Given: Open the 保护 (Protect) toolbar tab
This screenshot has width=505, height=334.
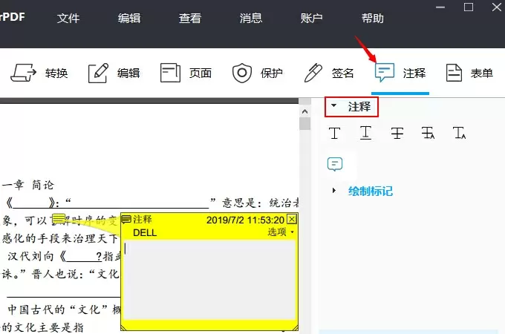Looking at the screenshot, I should pyautogui.click(x=257, y=73).
